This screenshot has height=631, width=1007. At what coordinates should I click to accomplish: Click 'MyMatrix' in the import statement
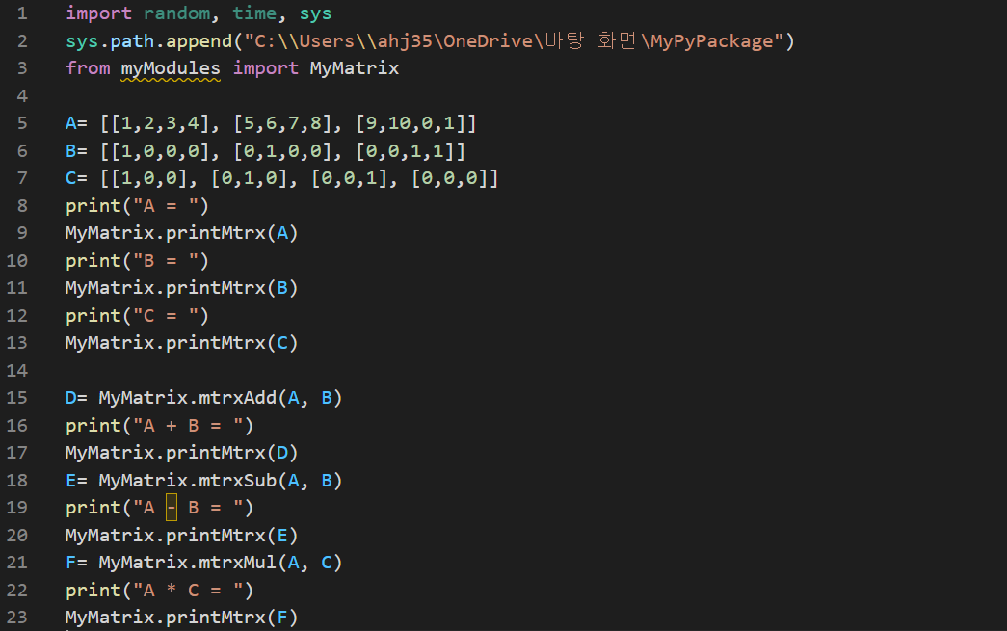point(355,68)
